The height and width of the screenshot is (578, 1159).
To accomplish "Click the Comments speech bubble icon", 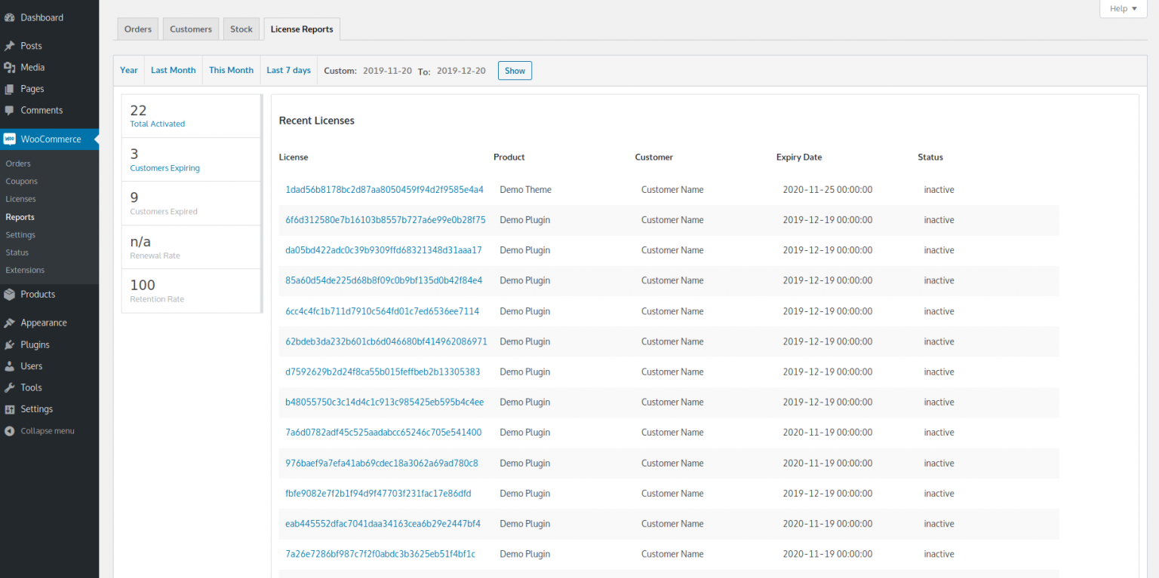I will pyautogui.click(x=9, y=110).
